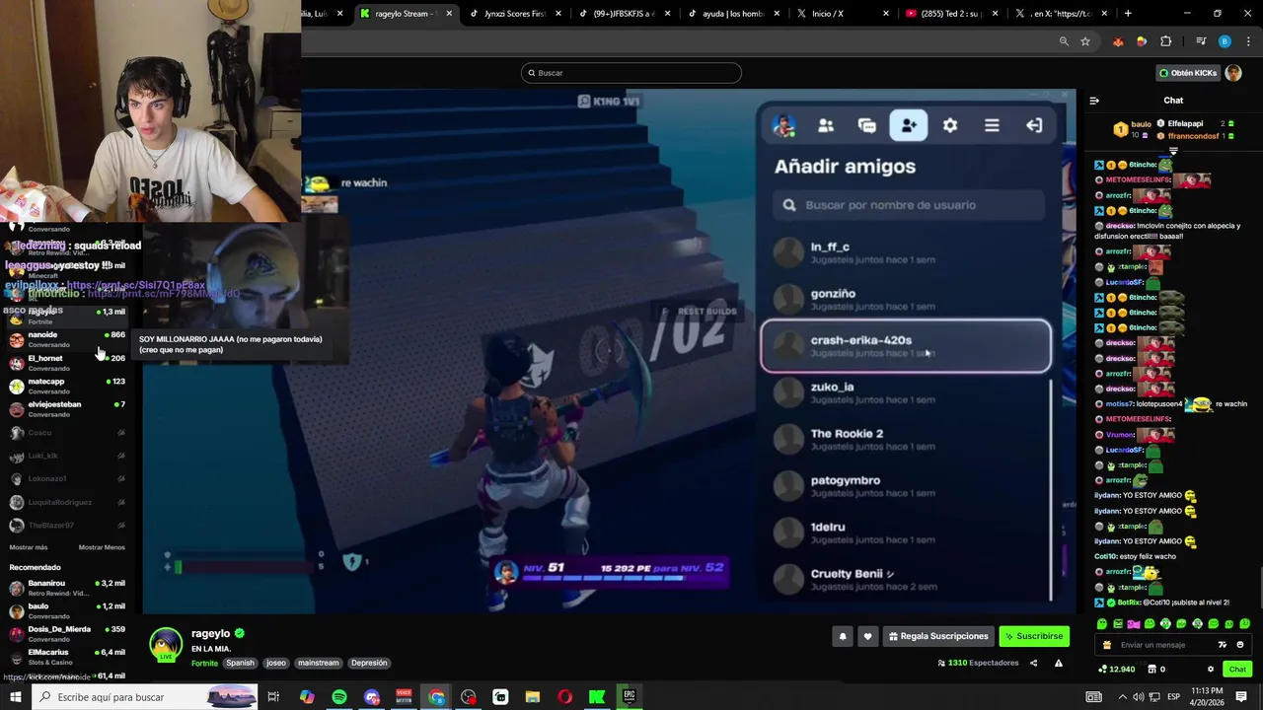Click the Depresión tag
The height and width of the screenshot is (710, 1263).
[x=369, y=663]
